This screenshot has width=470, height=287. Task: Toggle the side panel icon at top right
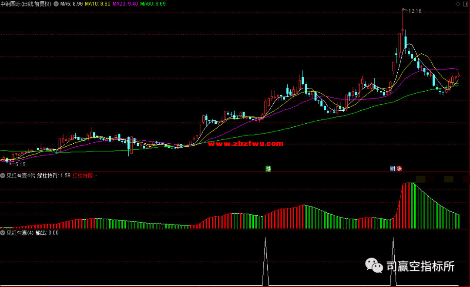(x=466, y=4)
